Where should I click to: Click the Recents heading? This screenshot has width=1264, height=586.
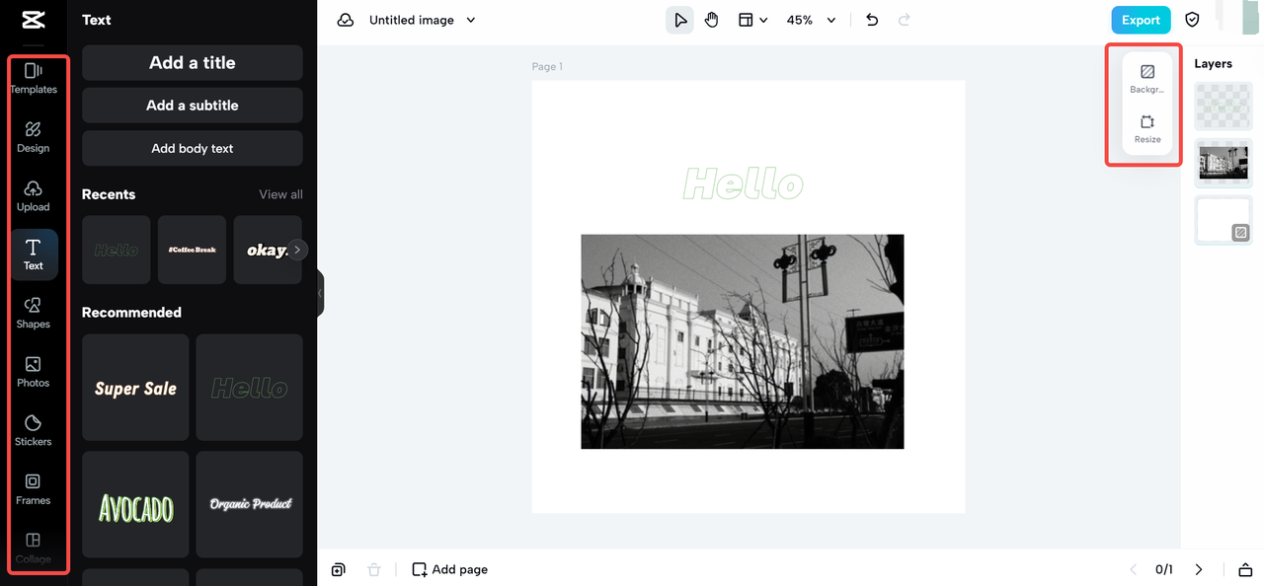click(x=109, y=194)
